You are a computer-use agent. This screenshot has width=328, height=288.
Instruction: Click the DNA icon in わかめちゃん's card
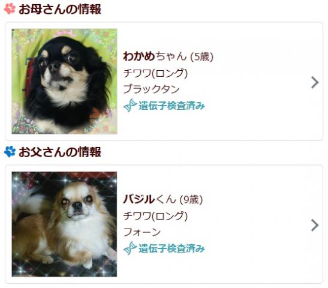tap(130, 105)
